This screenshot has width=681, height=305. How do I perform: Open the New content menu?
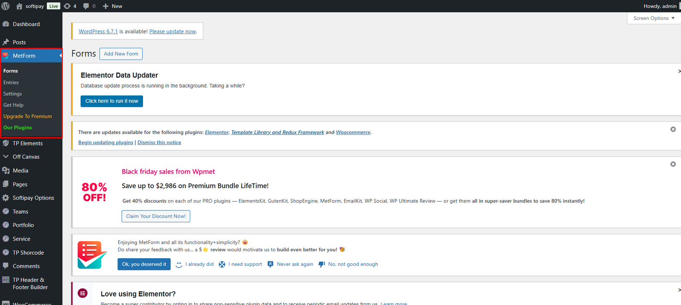[112, 6]
